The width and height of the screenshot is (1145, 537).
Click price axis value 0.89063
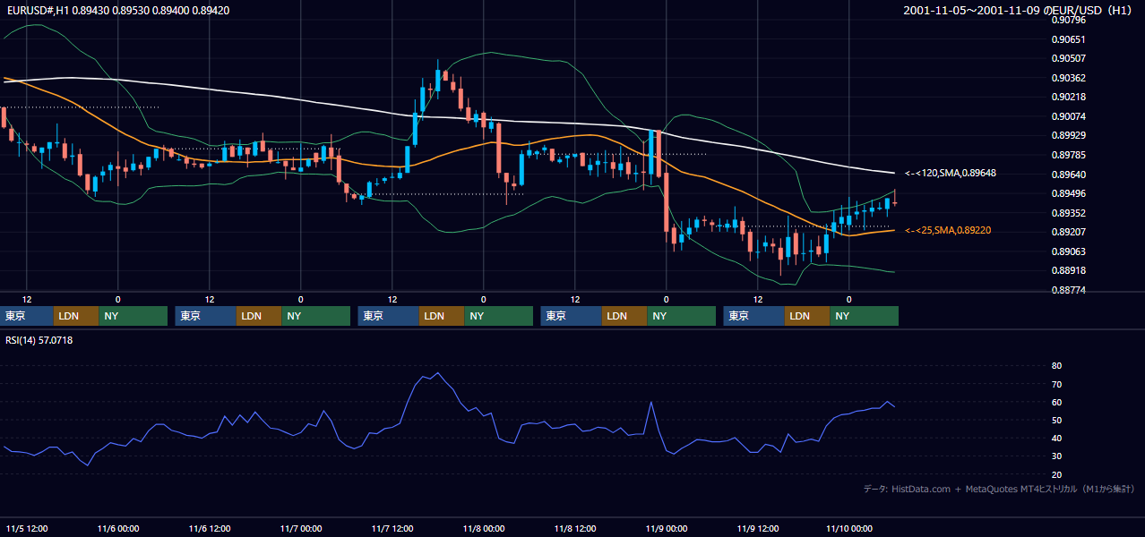(x=1068, y=251)
